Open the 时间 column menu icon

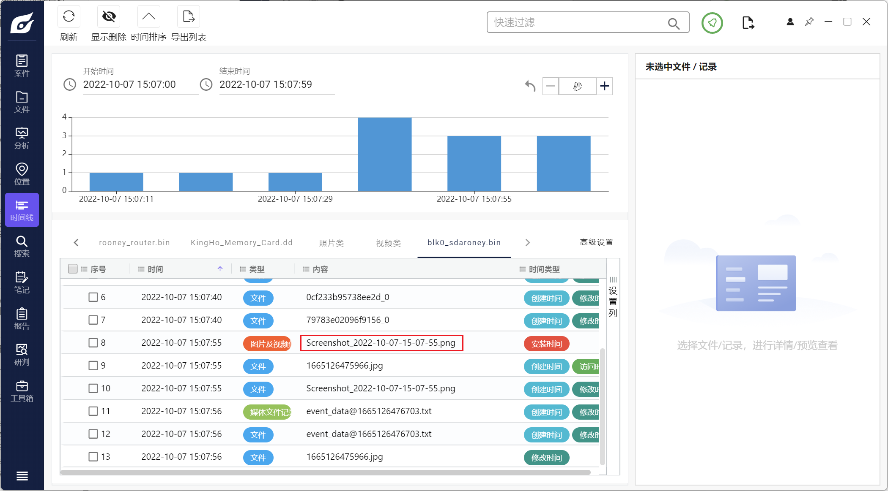[141, 269]
